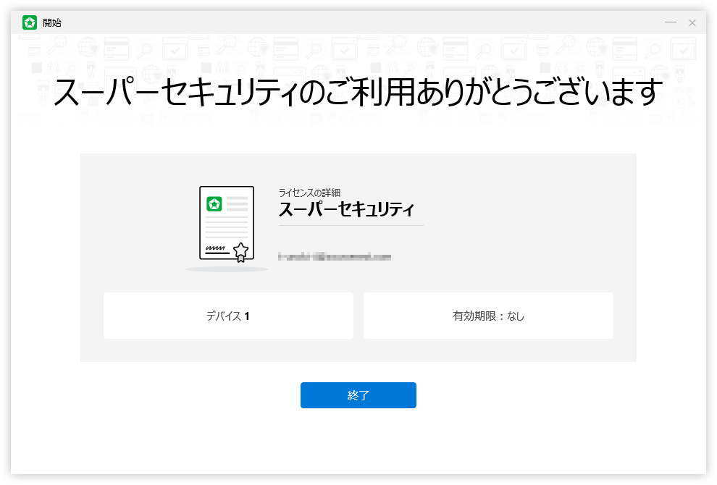This screenshot has width=717, height=485.
Task: Click the green star logo on the certificate
Action: 214,204
